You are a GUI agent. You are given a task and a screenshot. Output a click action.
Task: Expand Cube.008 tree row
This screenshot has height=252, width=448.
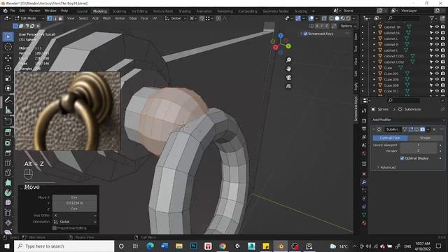click(x=374, y=85)
